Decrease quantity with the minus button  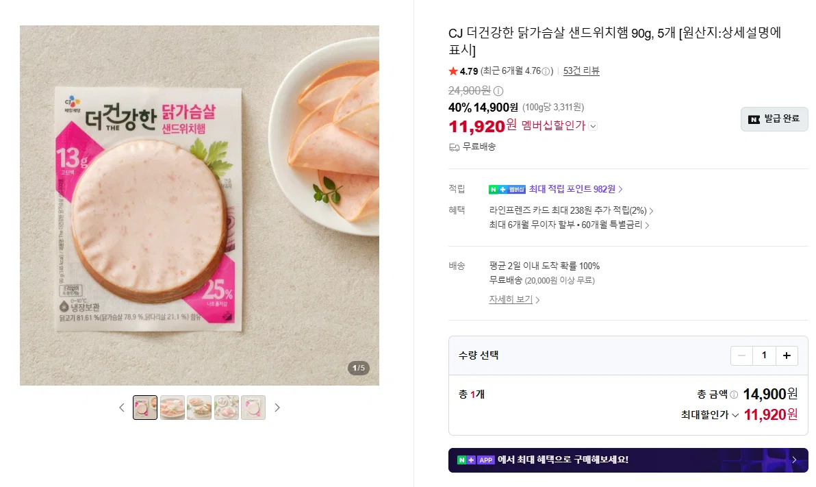pos(741,355)
